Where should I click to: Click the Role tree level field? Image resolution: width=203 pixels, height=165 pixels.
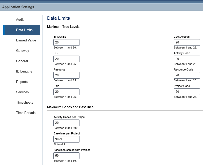pos(66,91)
